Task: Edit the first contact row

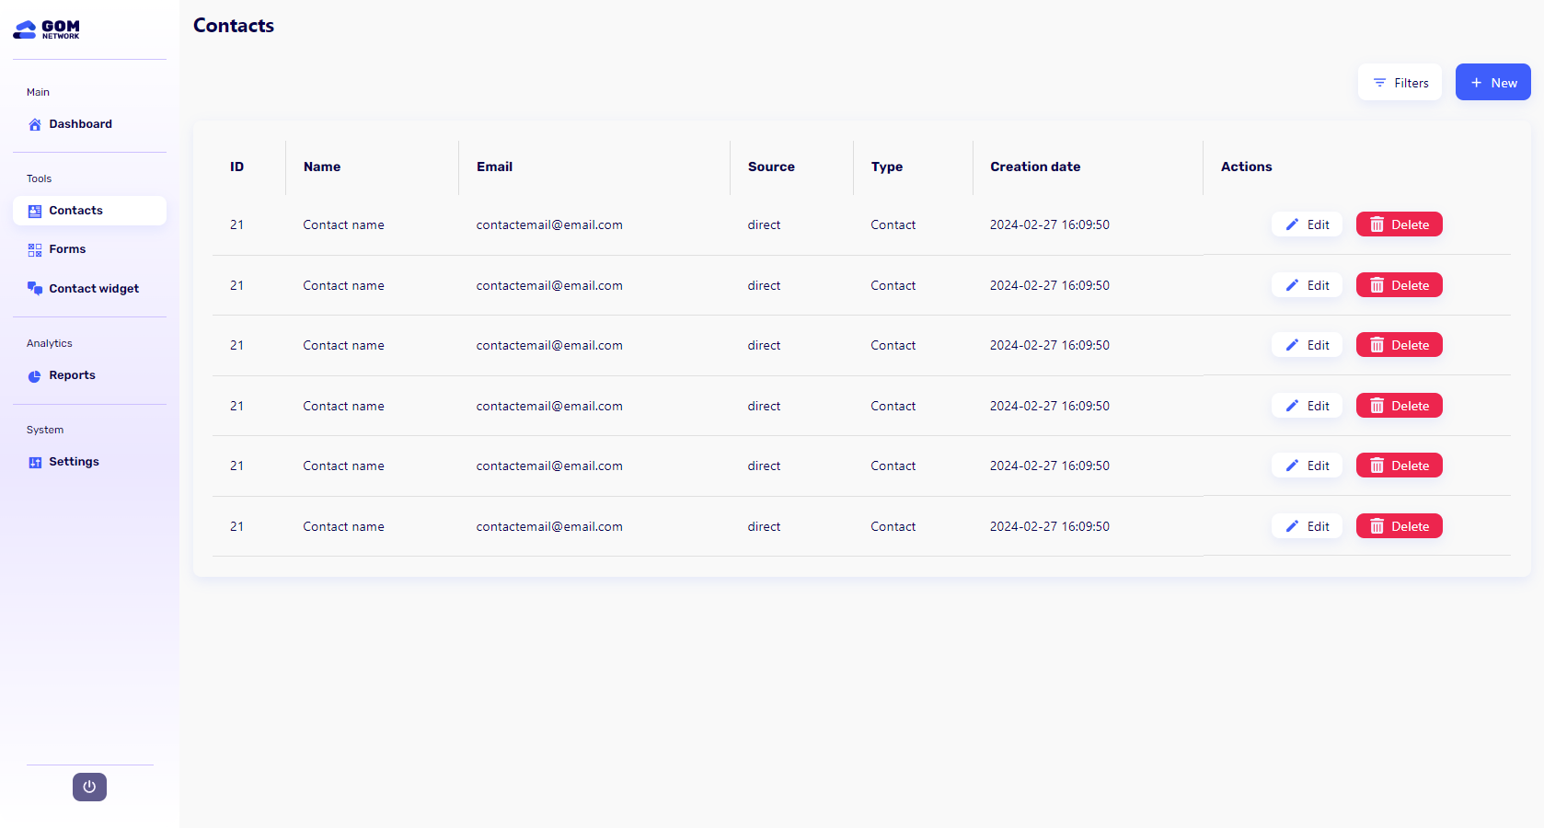Action: pos(1307,224)
